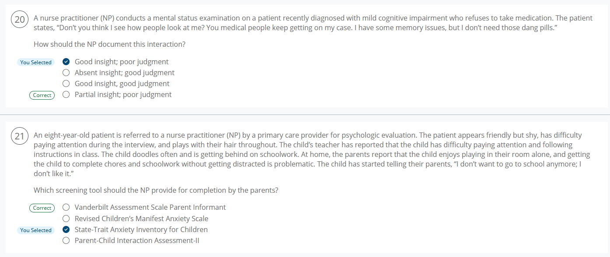Click the "You Selected" badge in question 20
The height and width of the screenshot is (257, 610).
click(x=36, y=62)
